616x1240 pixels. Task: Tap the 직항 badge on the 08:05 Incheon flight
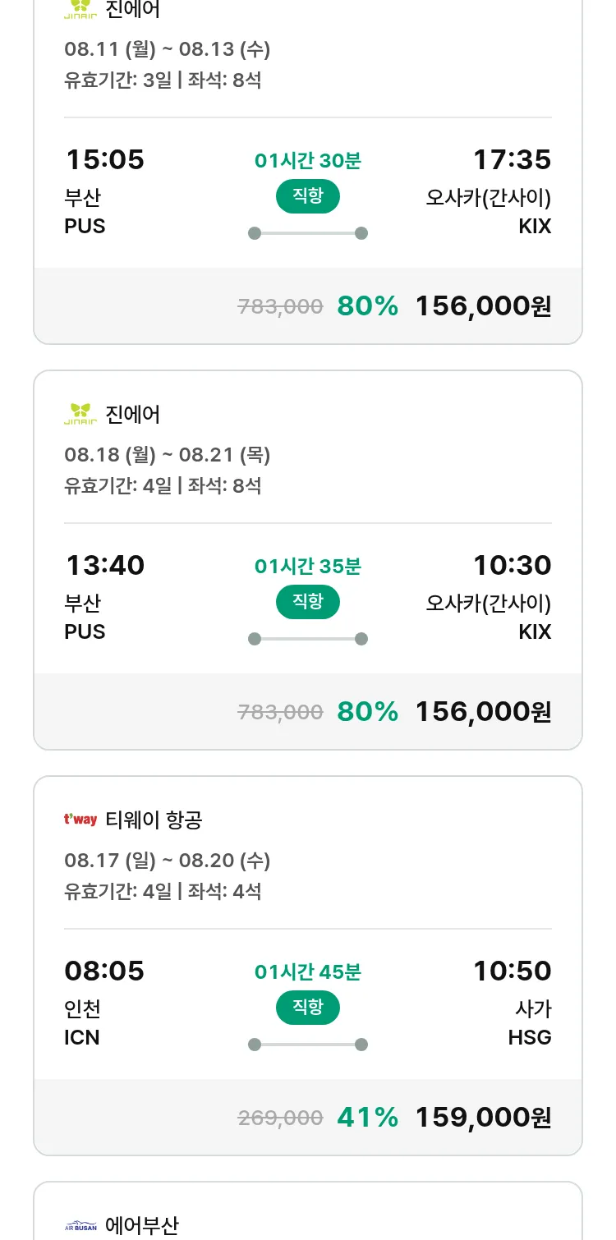point(308,1008)
